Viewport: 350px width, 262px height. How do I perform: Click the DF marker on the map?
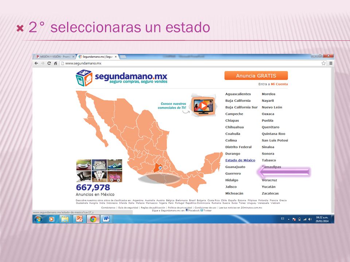pyautogui.click(x=160, y=168)
